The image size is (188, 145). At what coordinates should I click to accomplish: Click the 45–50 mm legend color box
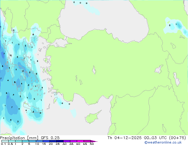[87, 141]
